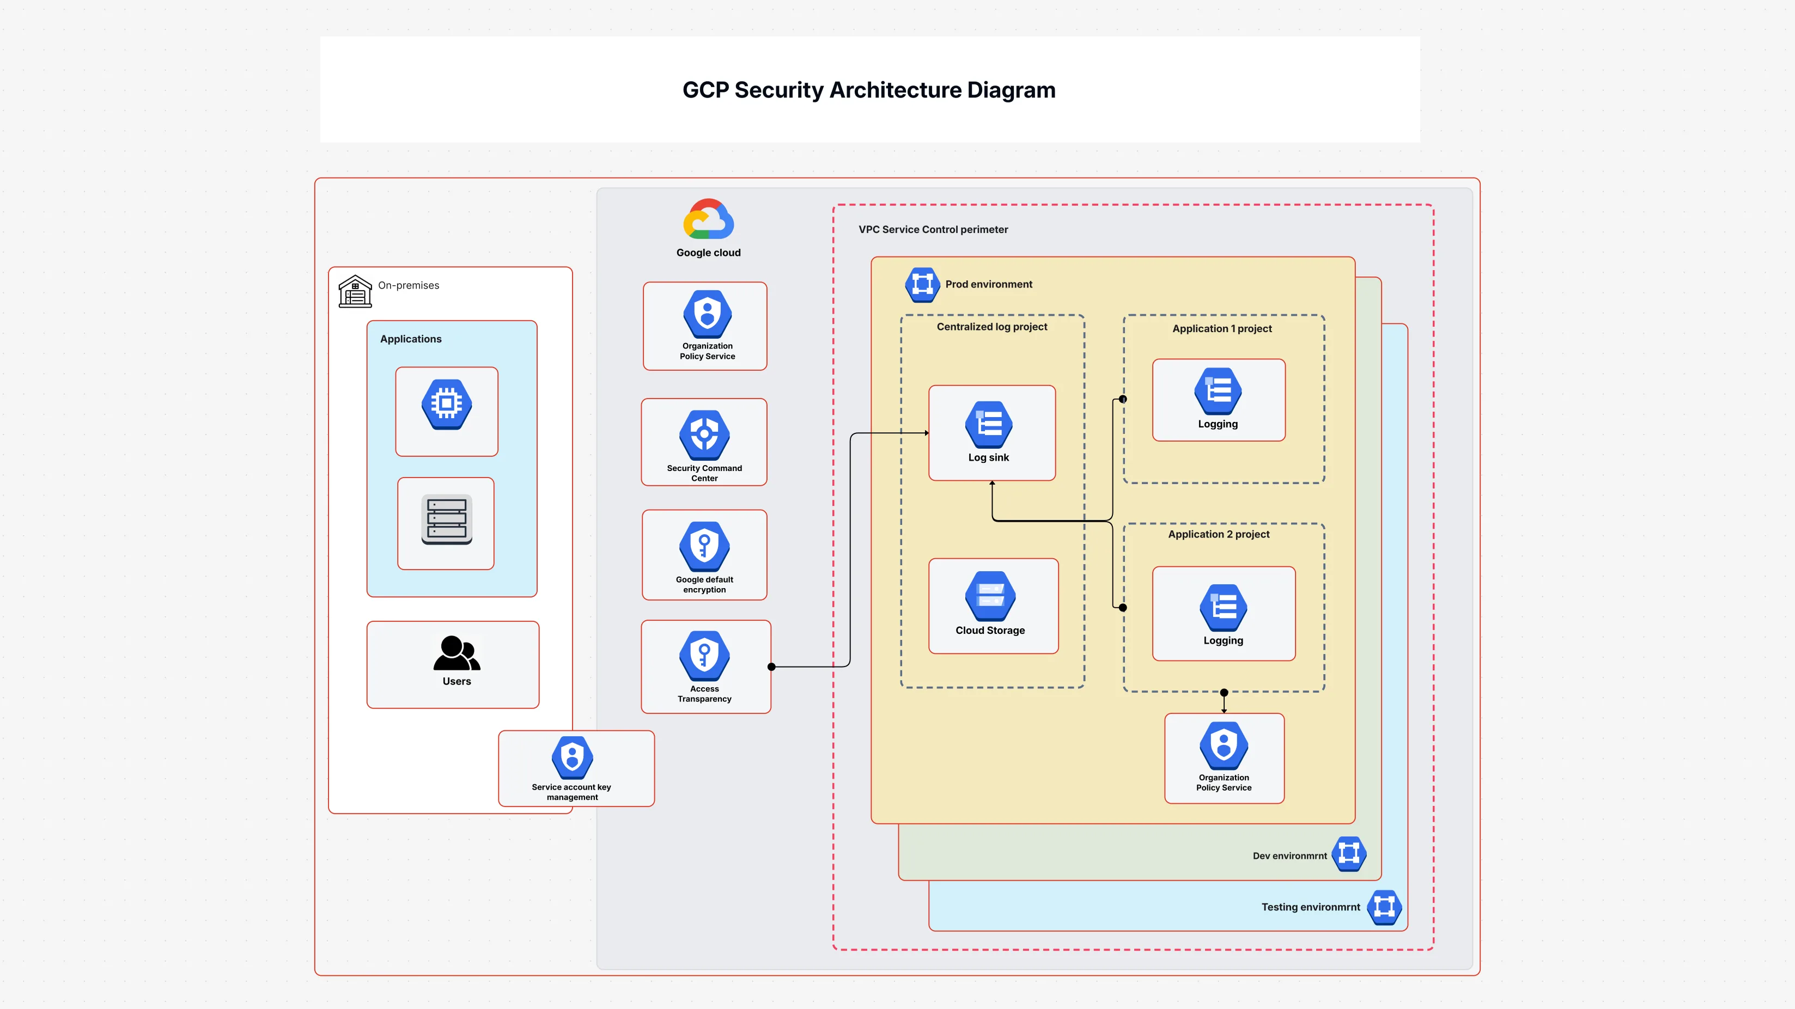Viewport: 1795px width, 1009px height.
Task: Select the Logging icon in Application 2 project
Action: [x=1223, y=606]
